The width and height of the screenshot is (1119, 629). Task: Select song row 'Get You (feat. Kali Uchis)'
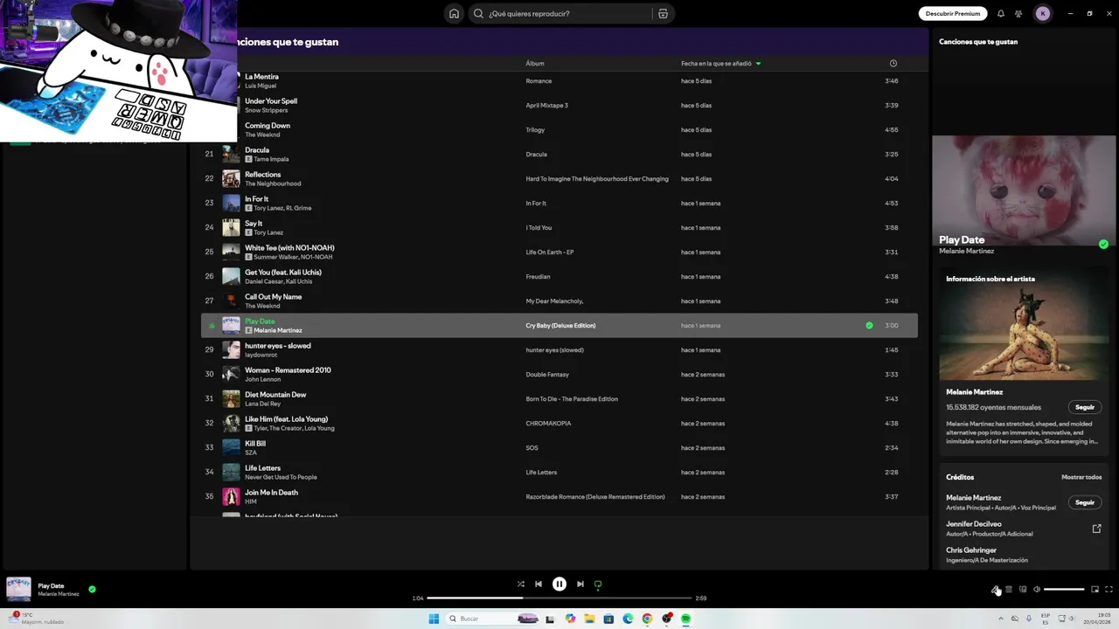tap(559, 276)
